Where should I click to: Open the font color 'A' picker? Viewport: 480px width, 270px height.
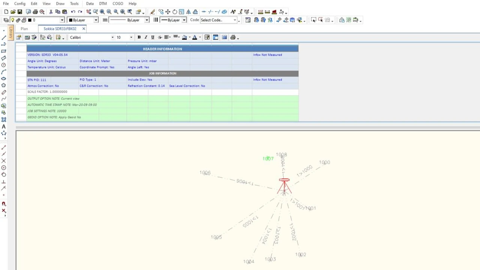195,37
